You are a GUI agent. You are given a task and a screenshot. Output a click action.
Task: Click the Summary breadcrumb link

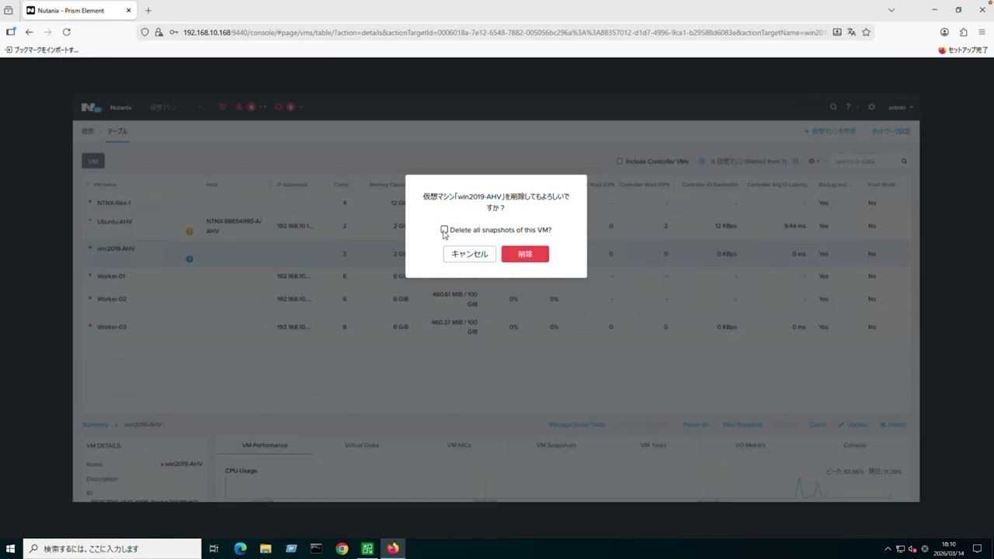[96, 425]
